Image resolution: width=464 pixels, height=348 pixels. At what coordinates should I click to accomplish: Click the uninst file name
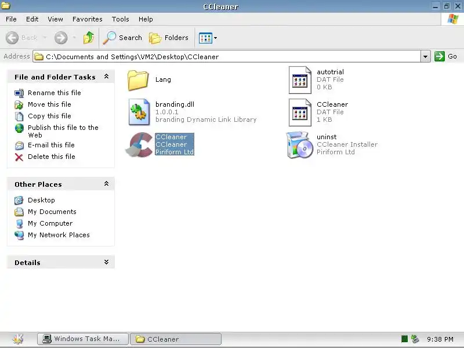(x=327, y=137)
